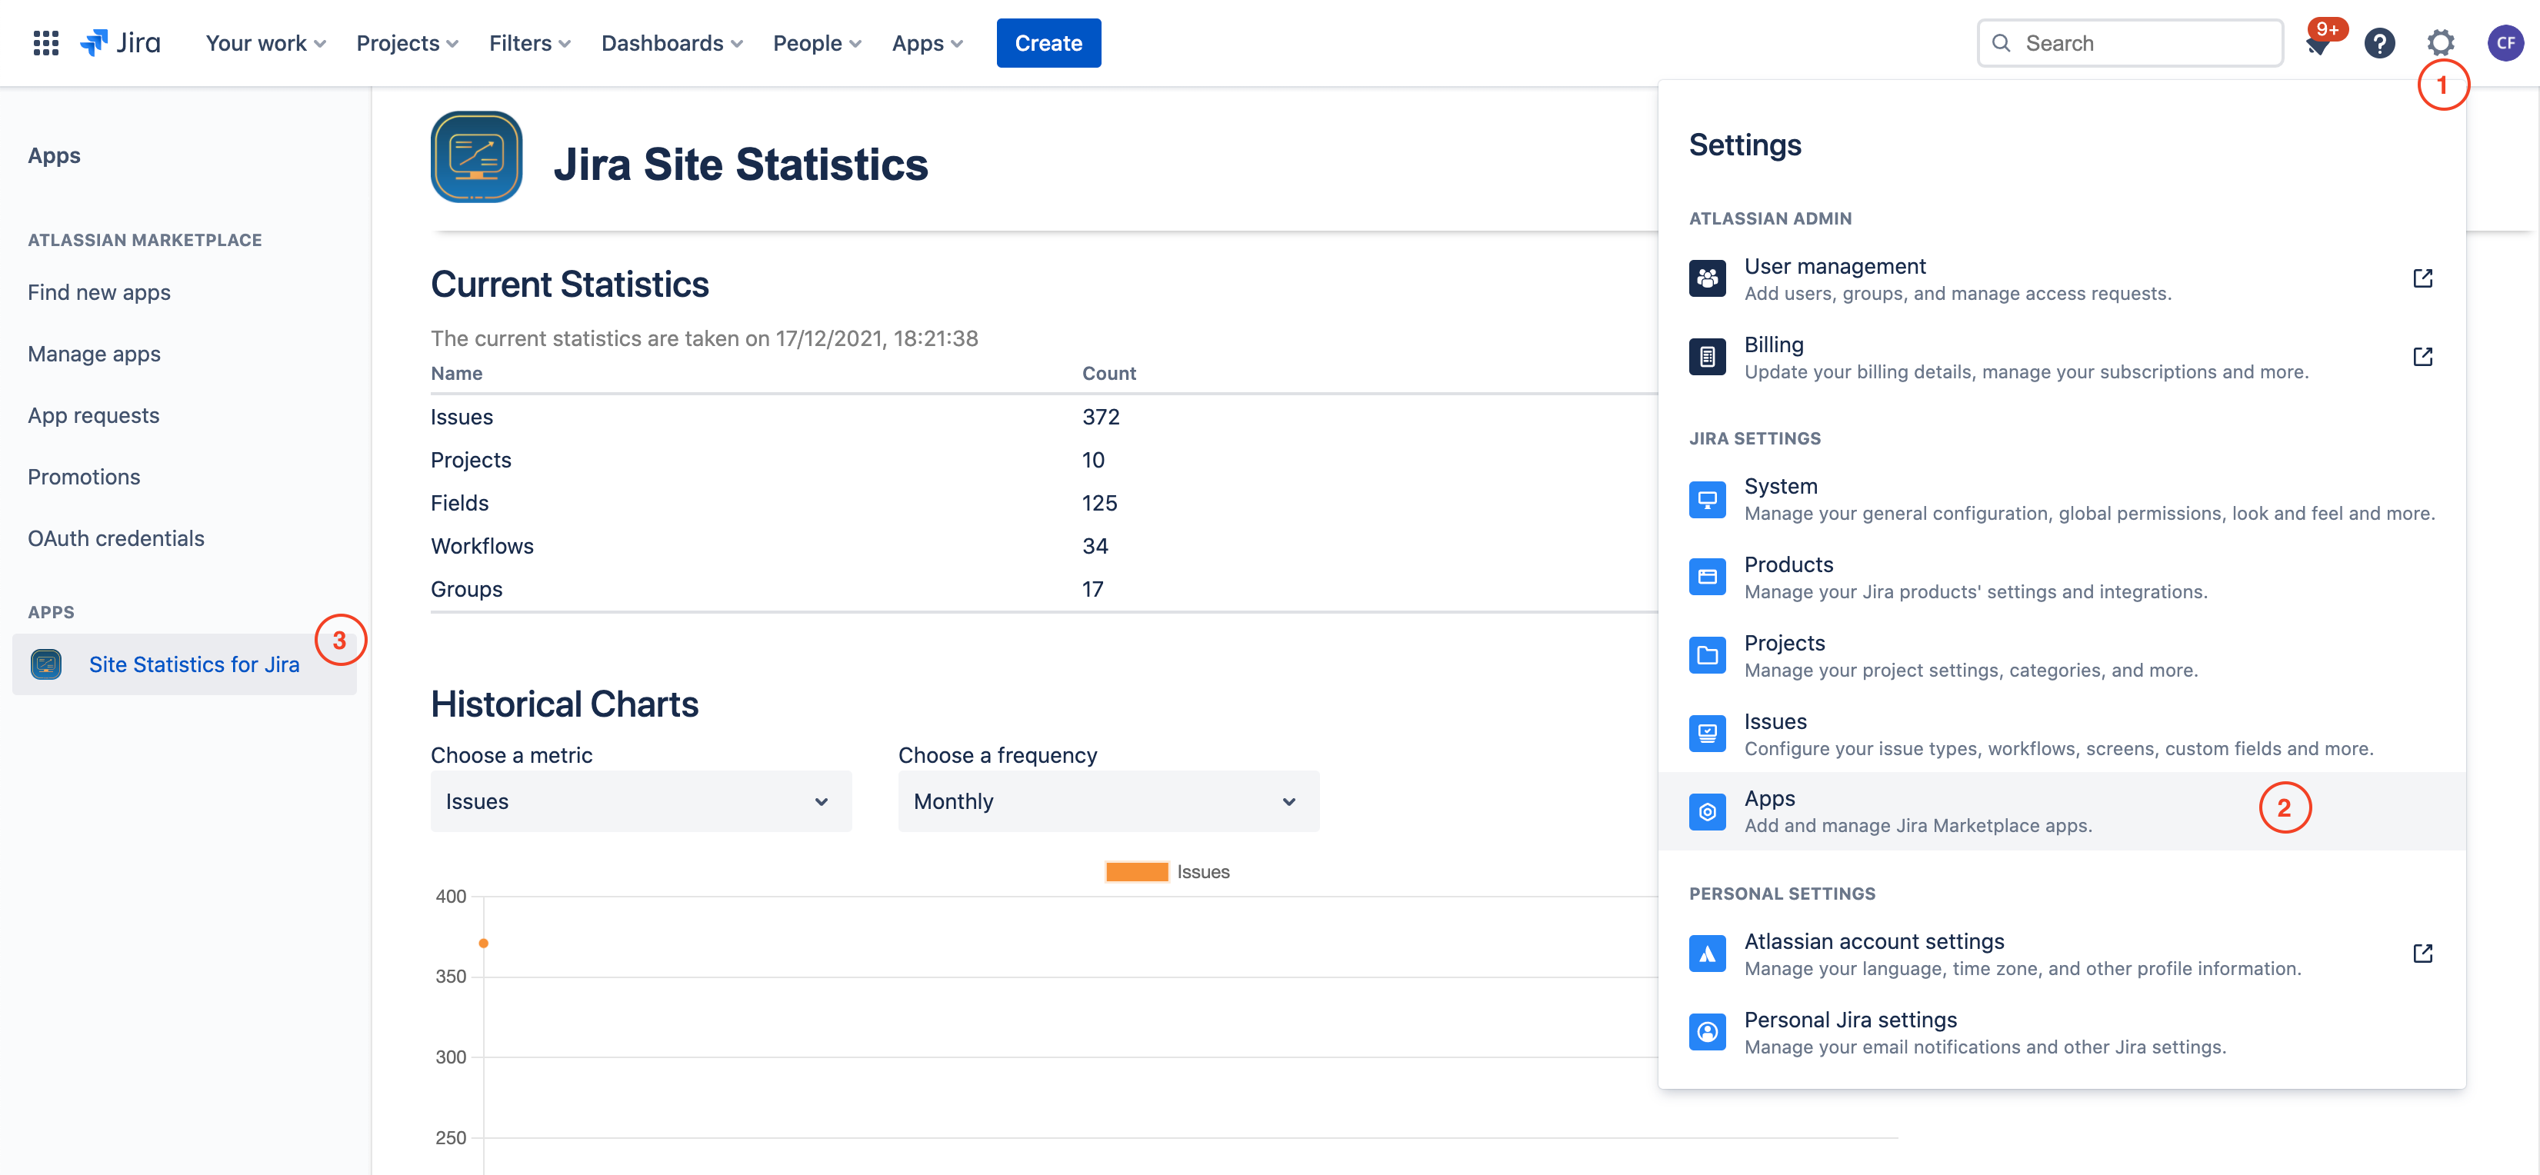Expand the Dashboards navigation menu
Screen dimensions: 2540x1175
pos(672,42)
